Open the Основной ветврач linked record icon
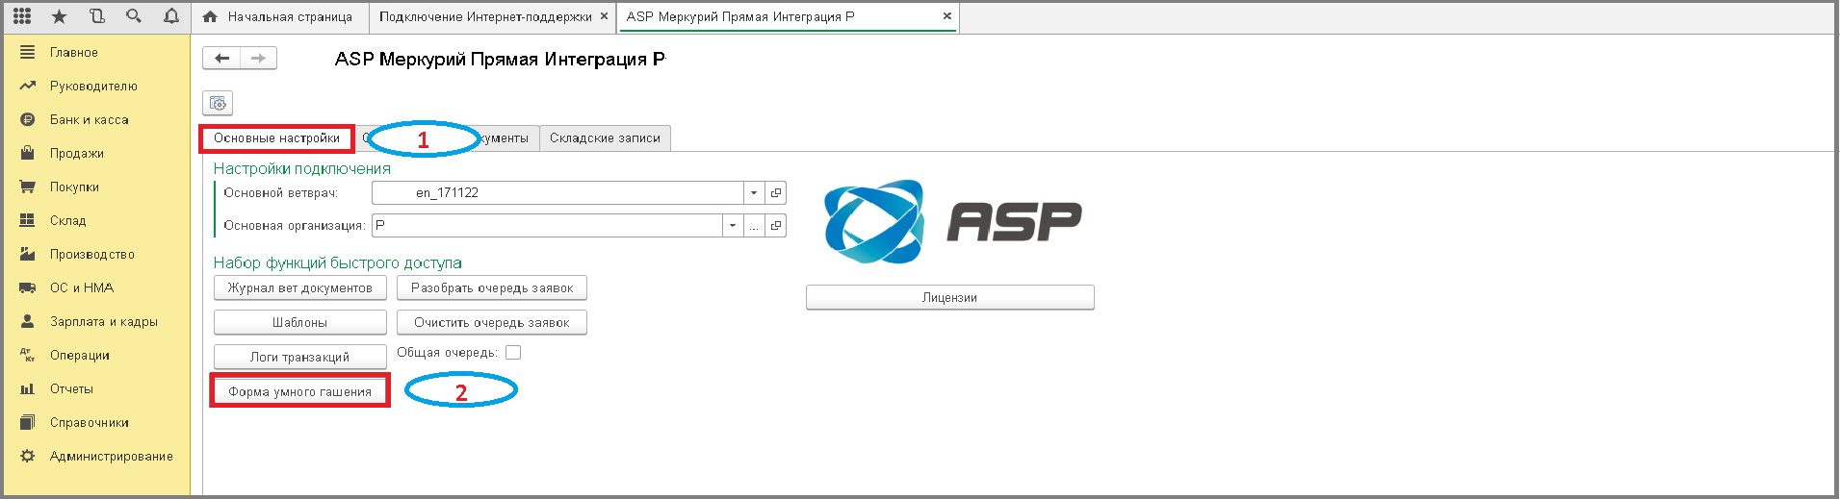The height and width of the screenshot is (499, 1840). pyautogui.click(x=776, y=192)
